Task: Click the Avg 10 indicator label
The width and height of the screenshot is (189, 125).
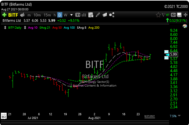Action: click(x=33, y=28)
